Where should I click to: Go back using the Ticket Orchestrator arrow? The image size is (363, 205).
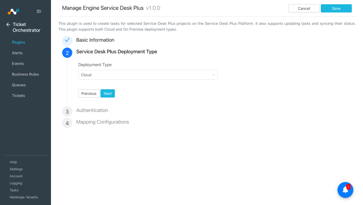click(9, 24)
